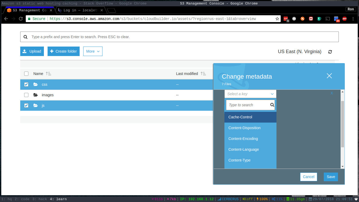Viewport: 359px width, 202px height.
Task: Expand the More menu
Action: (x=93, y=51)
